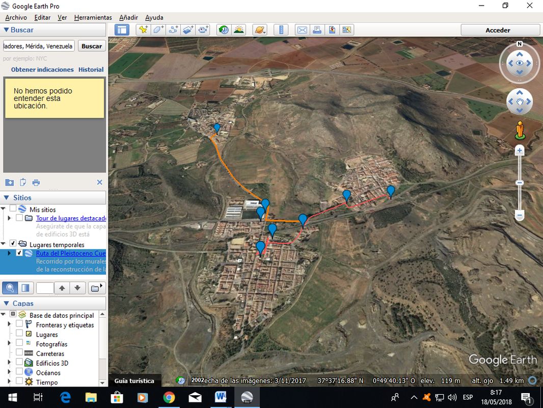The width and height of the screenshot is (543, 408).
Task: Switch between planets with Saturn icon
Action: [260, 30]
